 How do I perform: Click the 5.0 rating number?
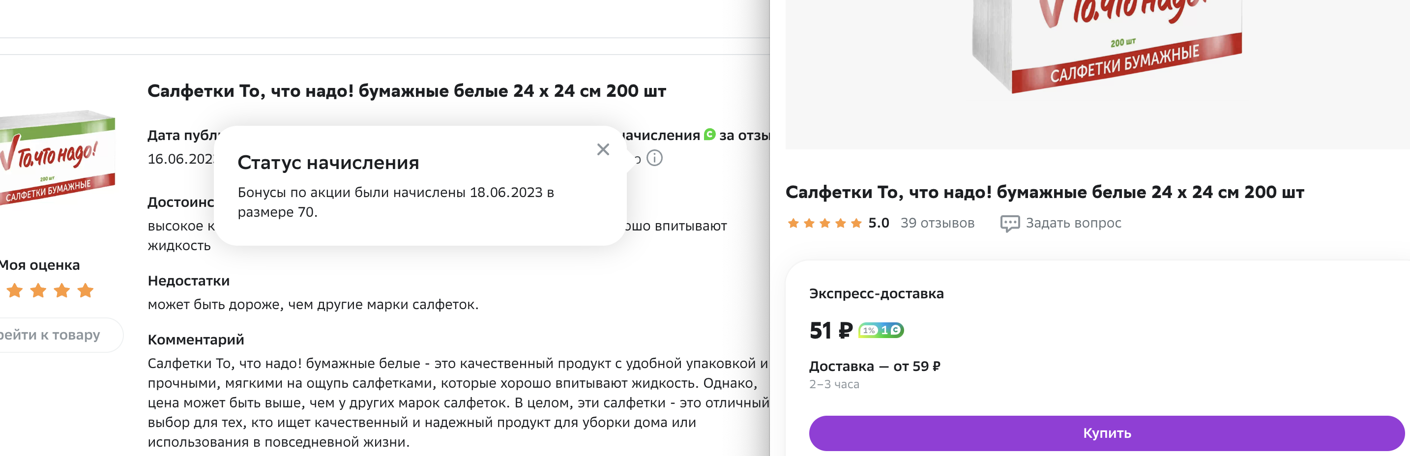click(878, 223)
